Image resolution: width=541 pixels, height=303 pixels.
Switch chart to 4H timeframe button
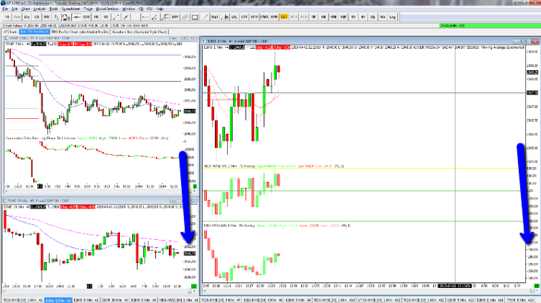coord(363,17)
